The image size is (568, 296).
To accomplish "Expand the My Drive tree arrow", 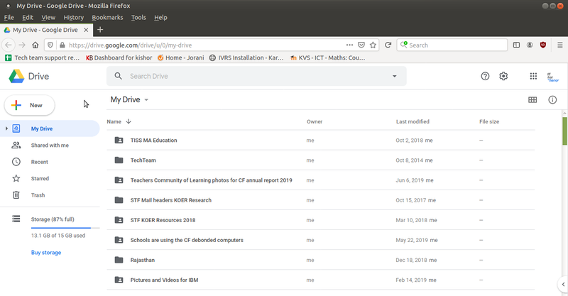I will tap(6, 128).
